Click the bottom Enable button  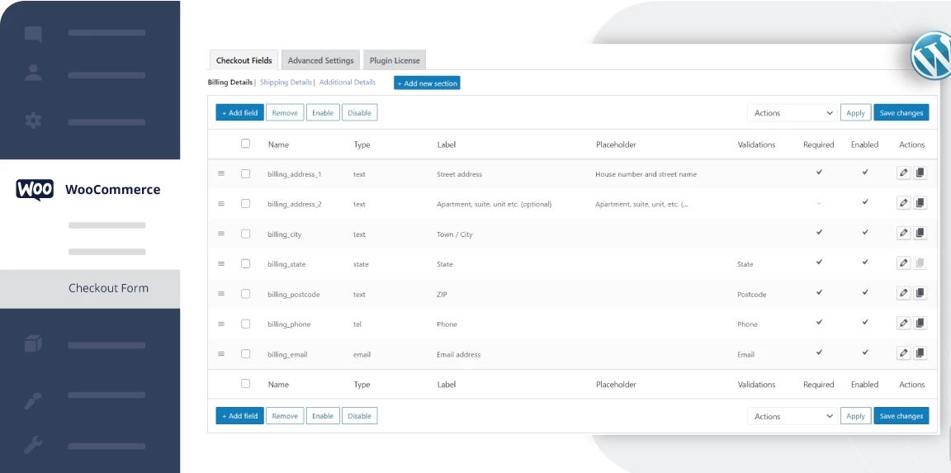coord(323,416)
